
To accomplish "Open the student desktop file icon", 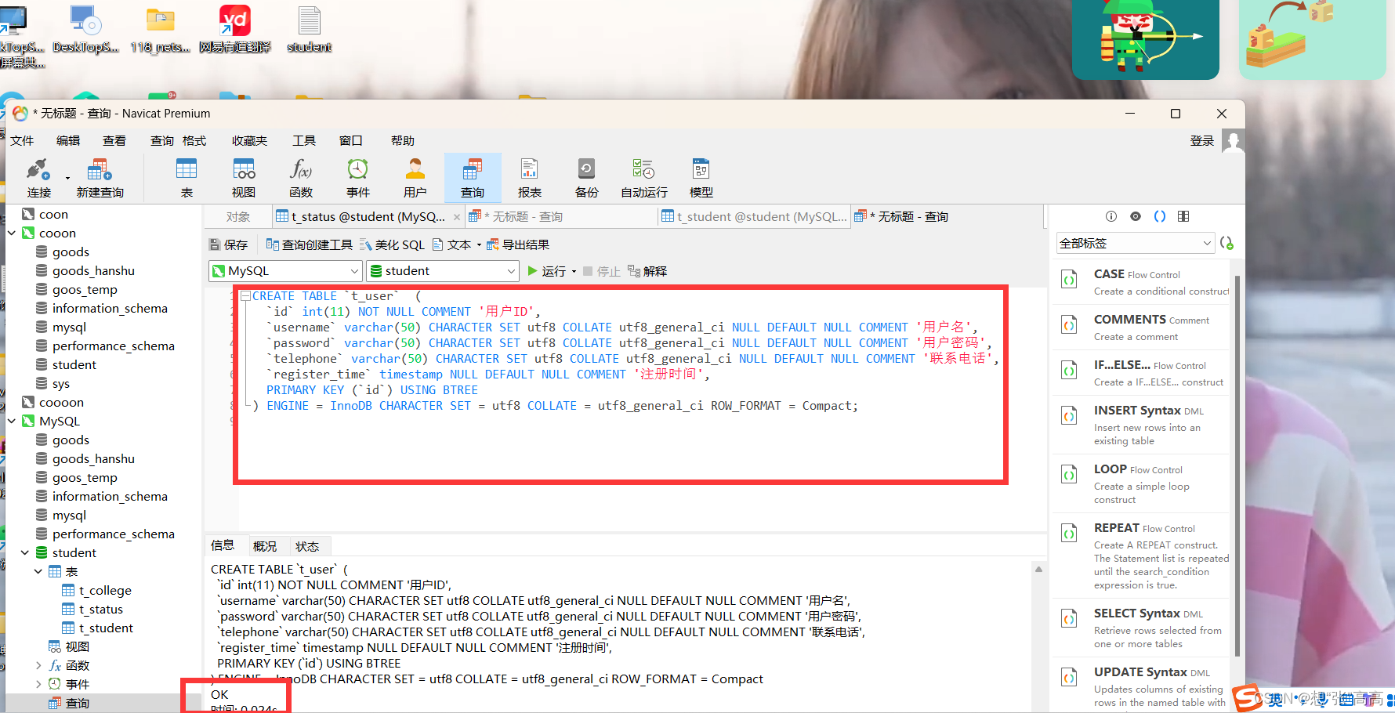I will pos(310,30).
